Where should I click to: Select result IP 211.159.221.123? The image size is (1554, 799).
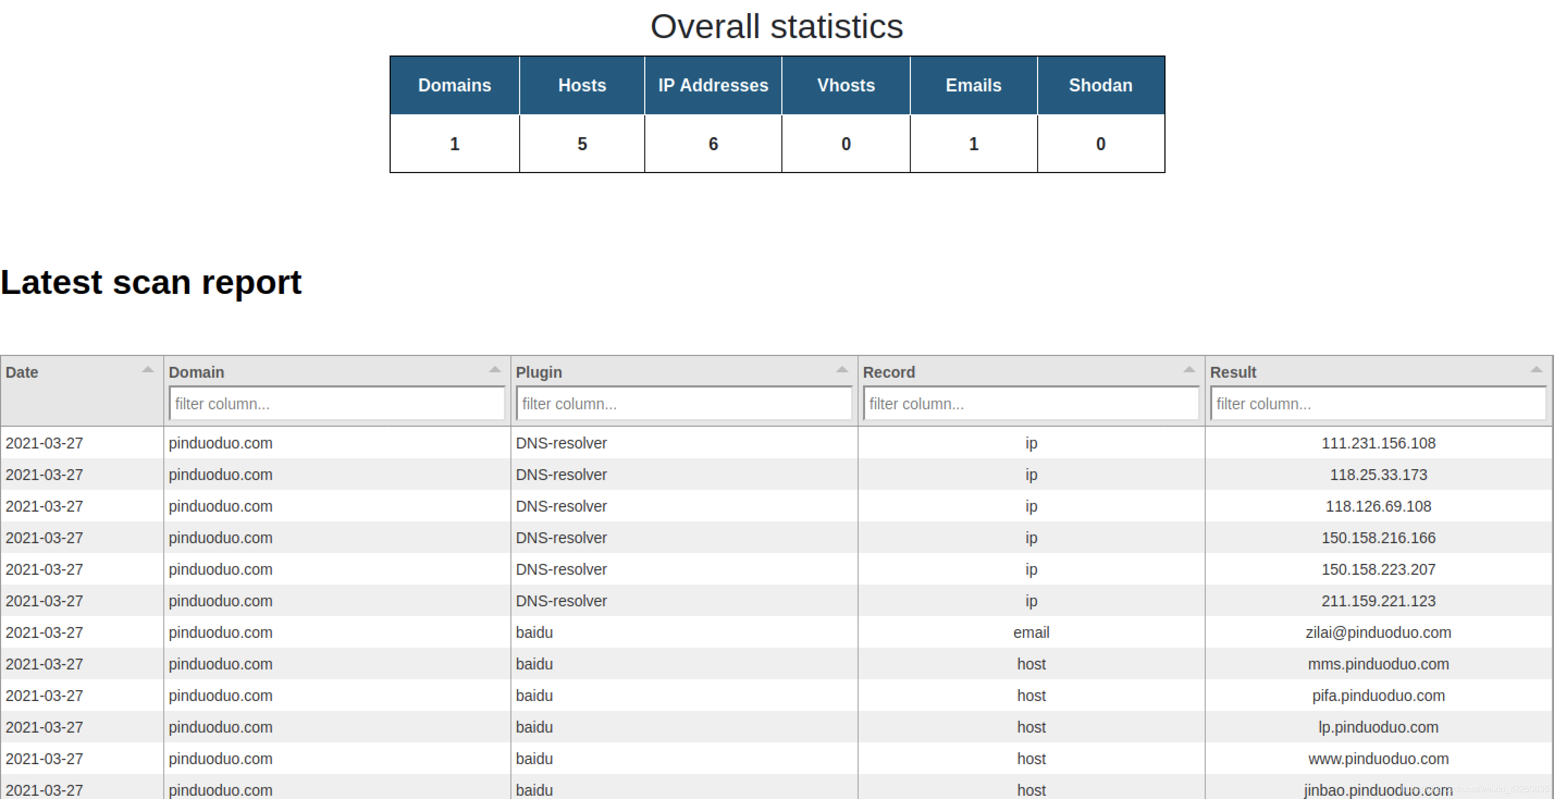[1378, 600]
